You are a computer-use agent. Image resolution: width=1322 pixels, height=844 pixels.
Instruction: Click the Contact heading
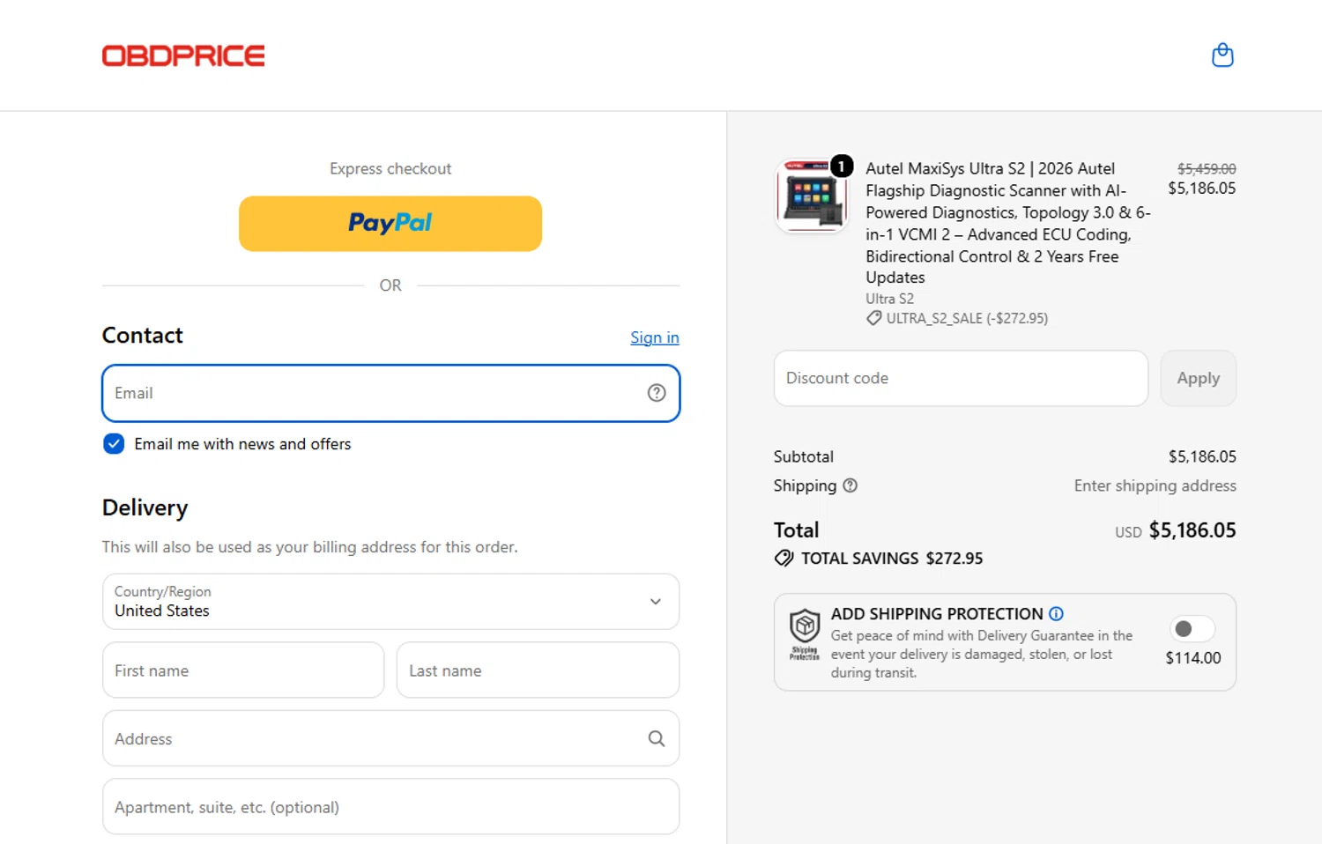click(143, 336)
